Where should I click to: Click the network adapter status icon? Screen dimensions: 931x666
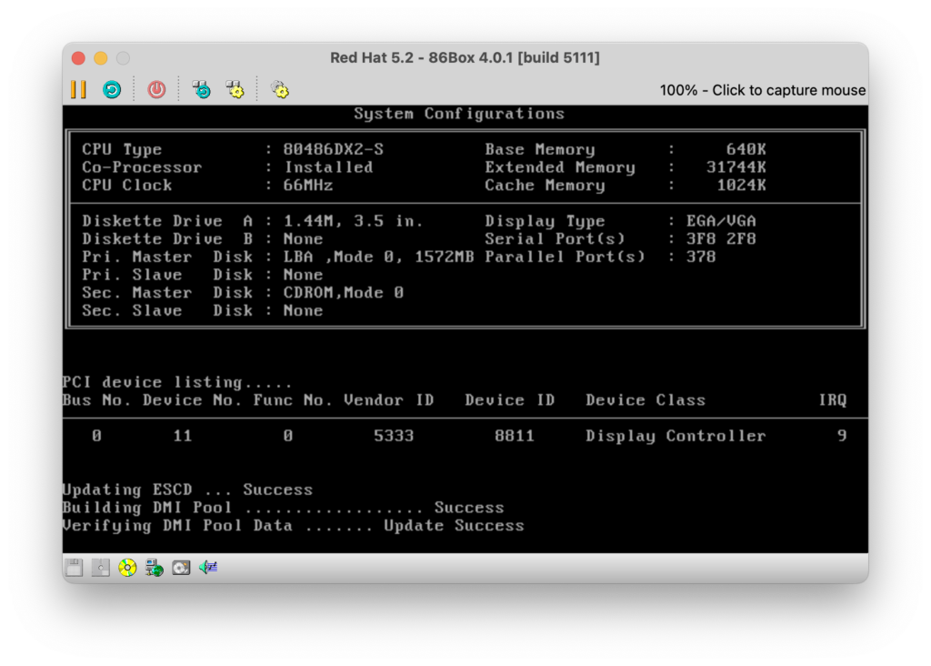pyautogui.click(x=155, y=568)
